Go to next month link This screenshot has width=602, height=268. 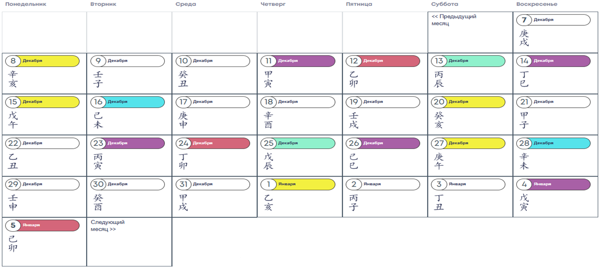[x=108, y=225]
